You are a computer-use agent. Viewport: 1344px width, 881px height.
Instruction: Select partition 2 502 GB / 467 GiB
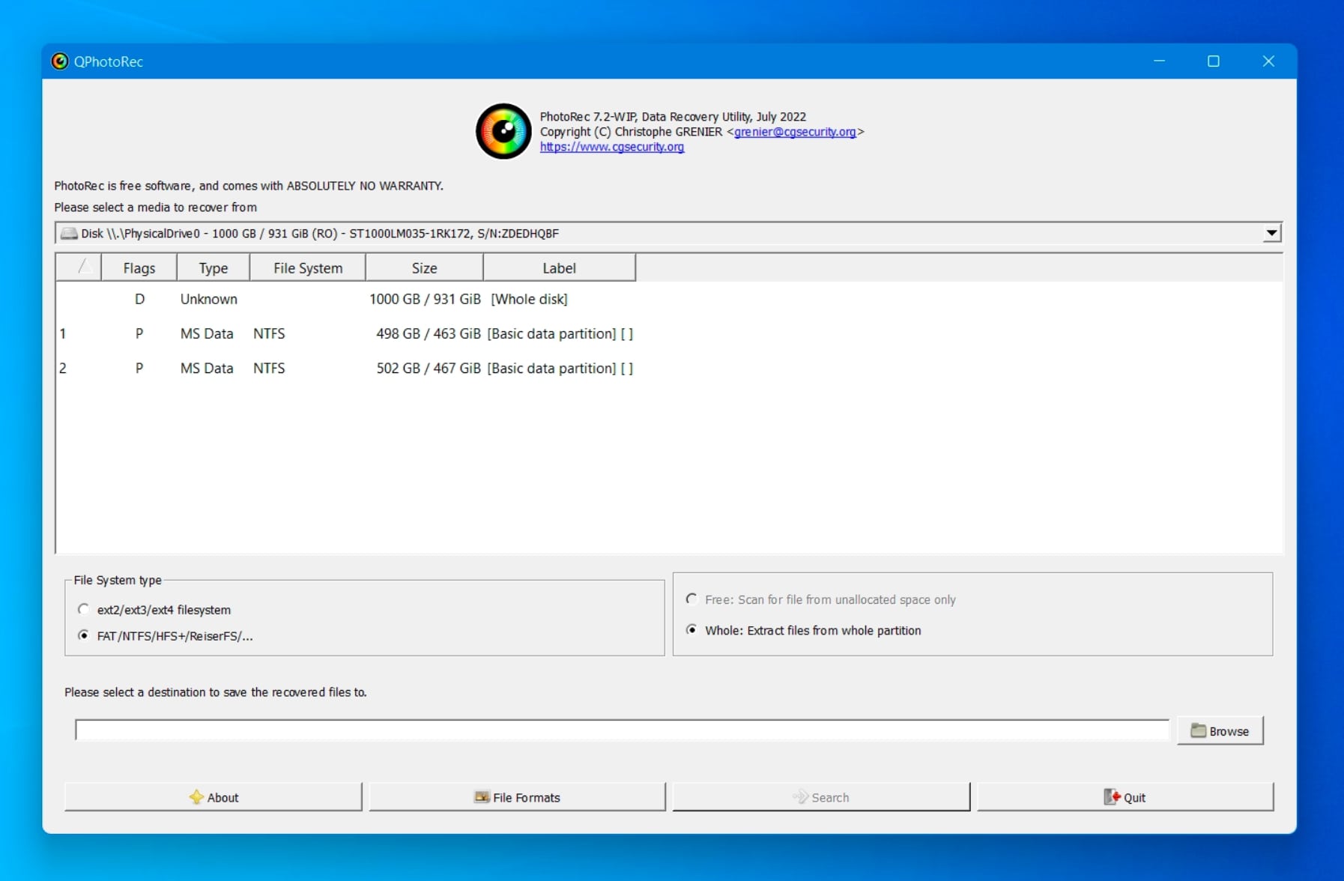pos(346,368)
